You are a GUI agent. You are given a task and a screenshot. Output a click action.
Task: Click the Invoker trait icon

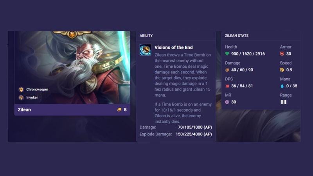[x=22, y=97]
